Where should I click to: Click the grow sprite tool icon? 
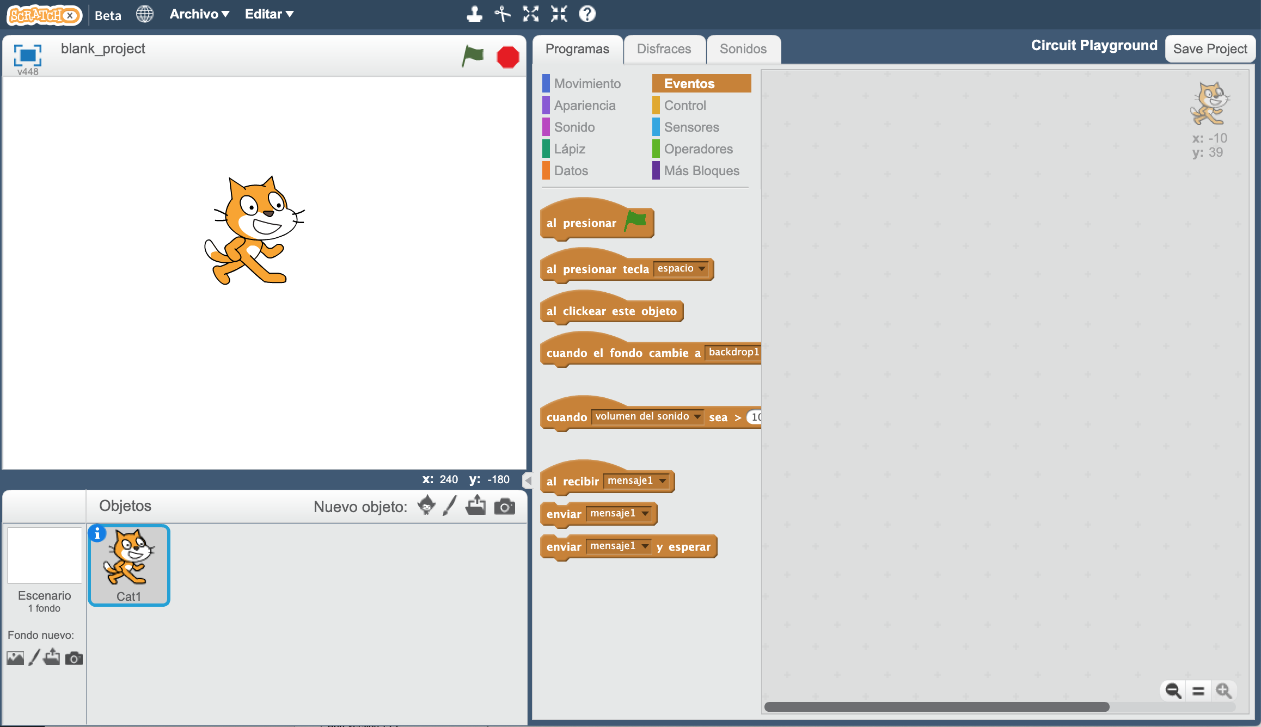[x=531, y=14]
